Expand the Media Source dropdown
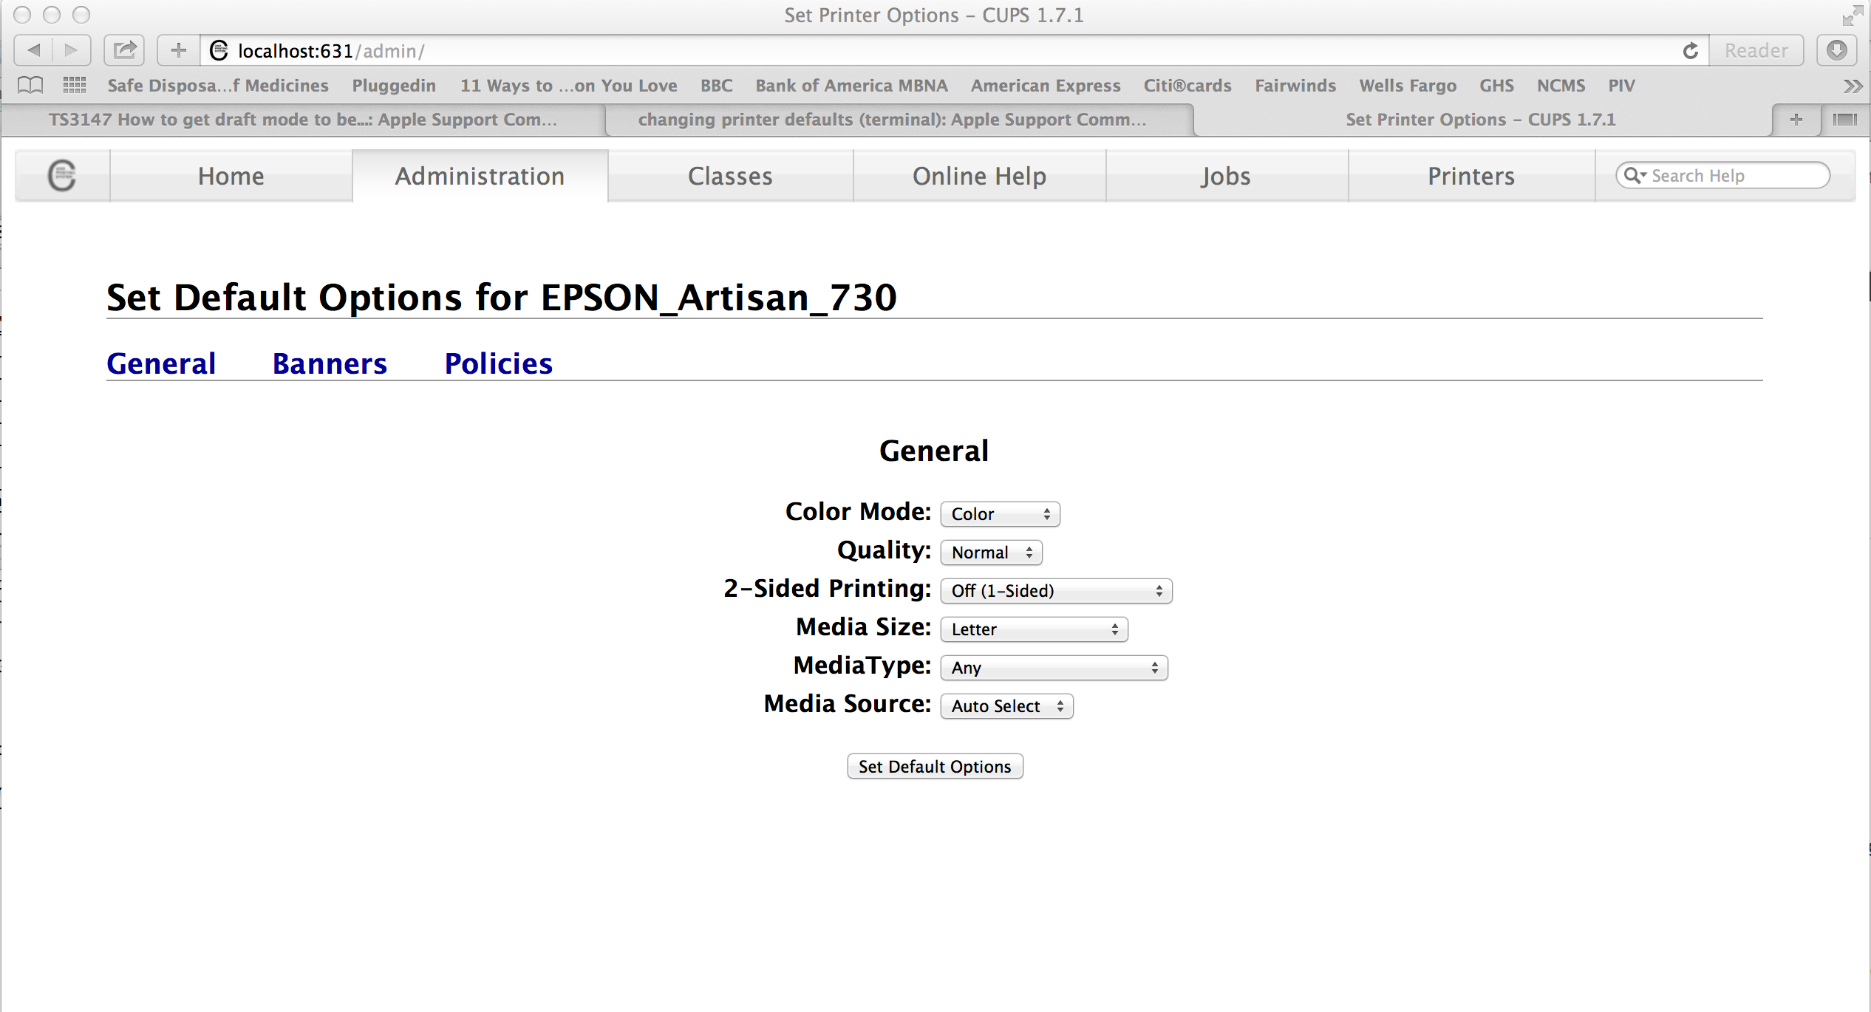 pos(1006,706)
